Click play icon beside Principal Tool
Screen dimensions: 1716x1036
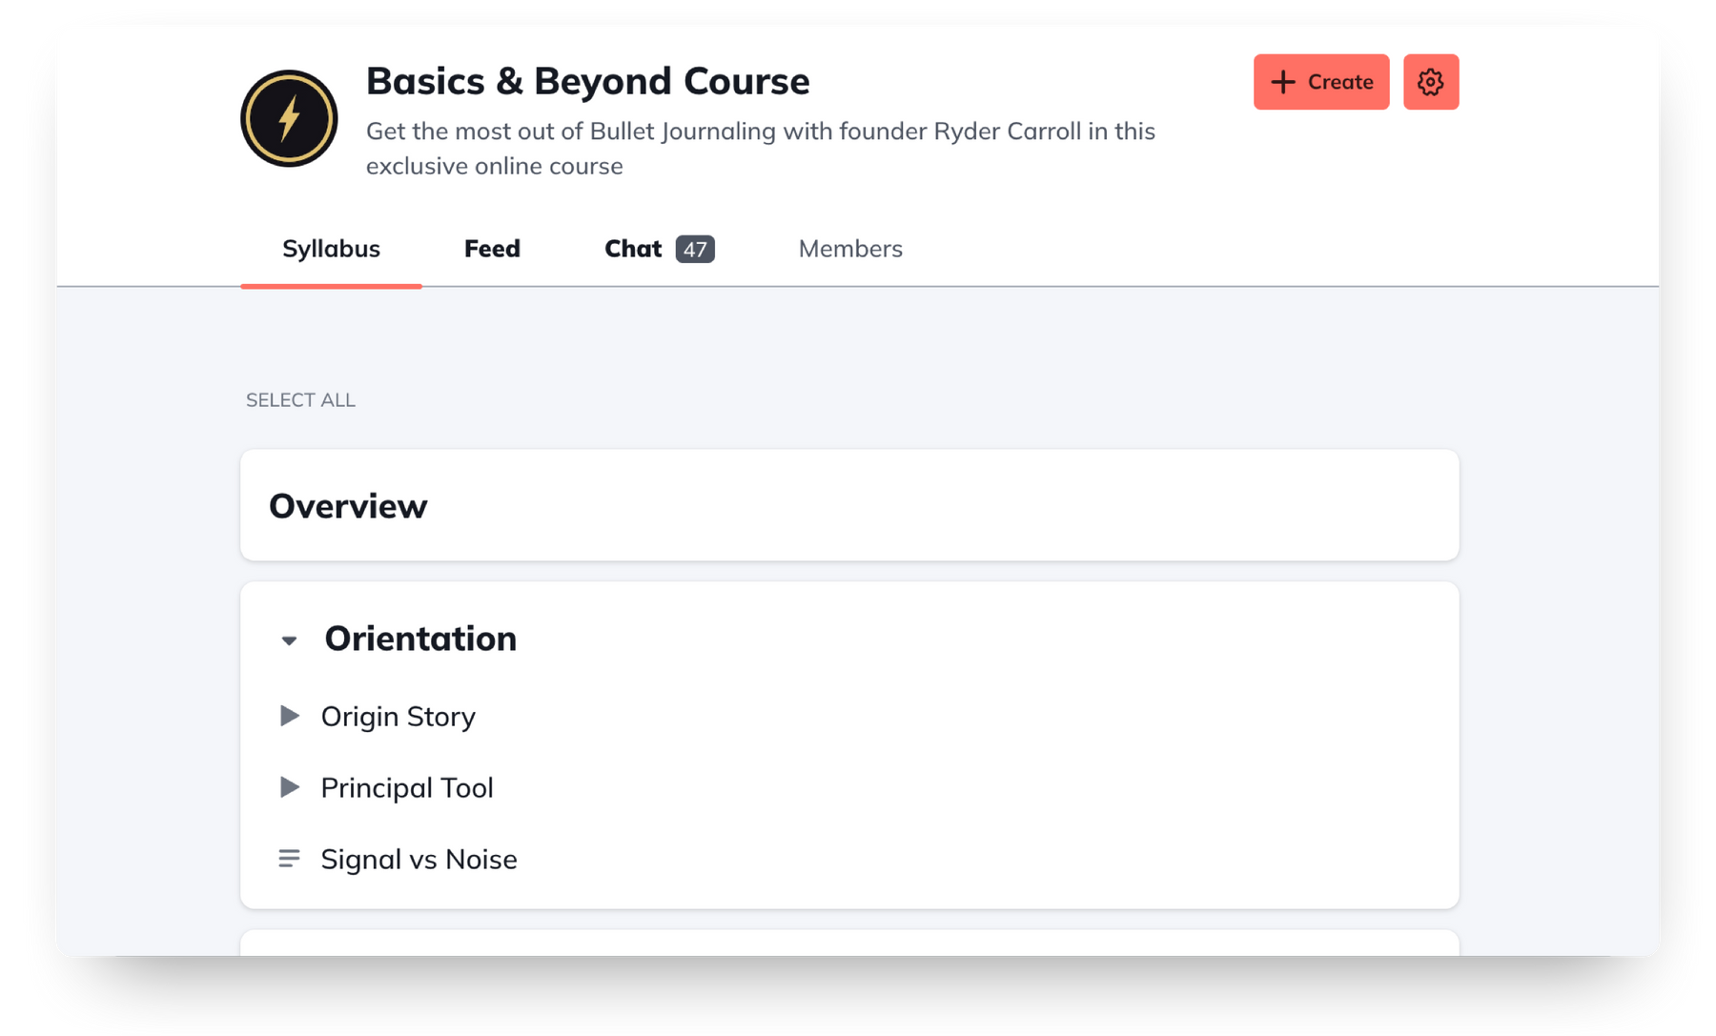tap(290, 787)
